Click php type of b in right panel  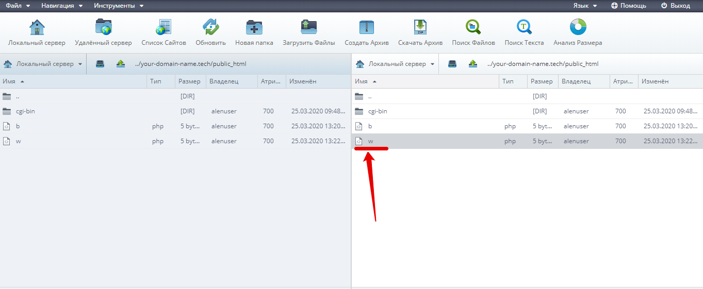[x=510, y=126]
